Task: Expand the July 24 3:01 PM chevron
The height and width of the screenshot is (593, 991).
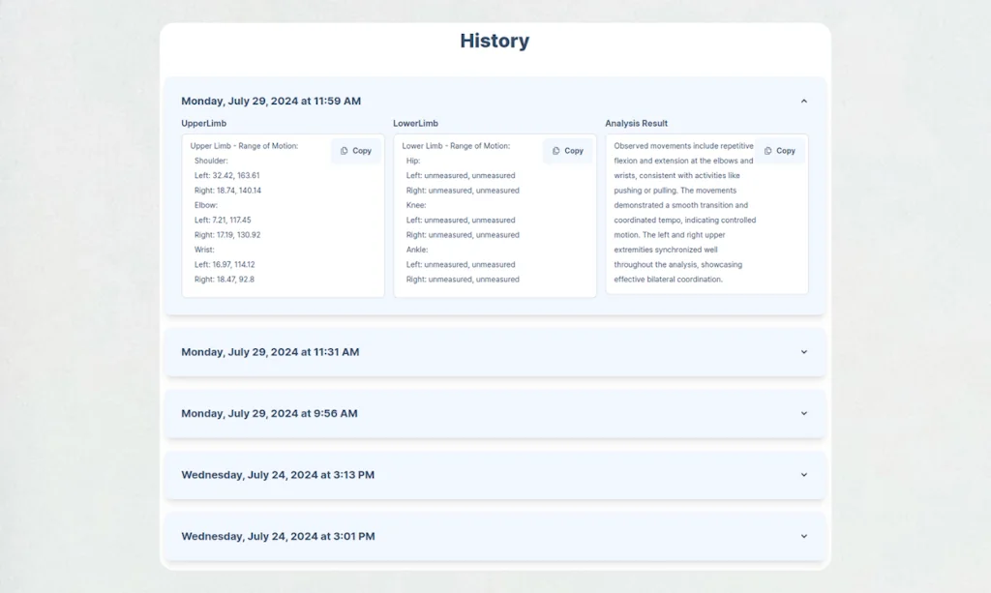Action: (x=803, y=536)
